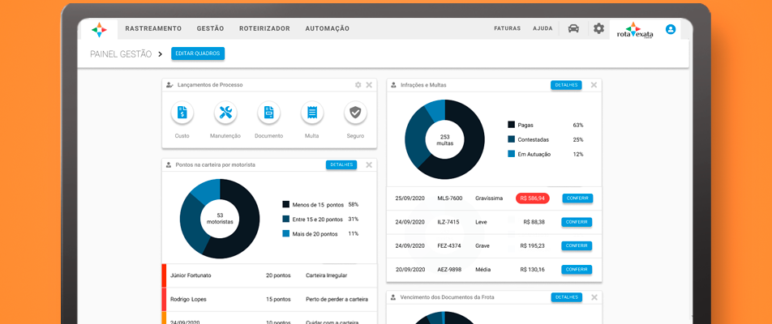Open the Ajuda help link
772x324 pixels.
[543, 28]
